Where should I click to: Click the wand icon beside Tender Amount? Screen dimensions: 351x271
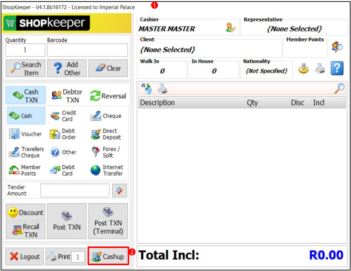119,190
